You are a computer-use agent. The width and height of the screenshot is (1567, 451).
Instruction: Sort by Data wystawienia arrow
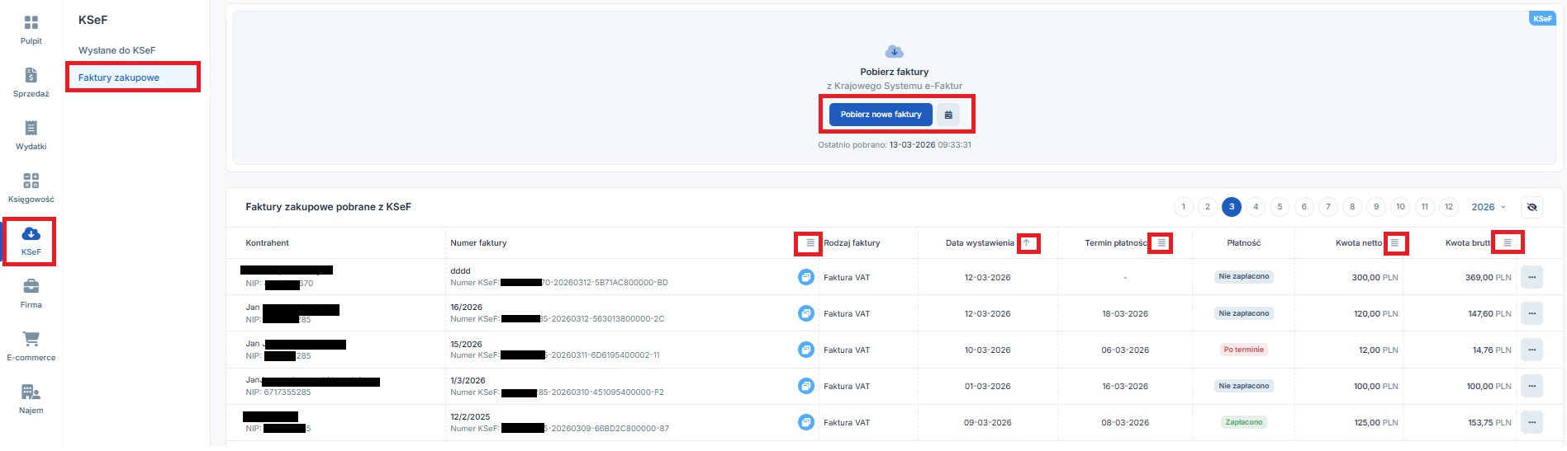(x=1027, y=243)
